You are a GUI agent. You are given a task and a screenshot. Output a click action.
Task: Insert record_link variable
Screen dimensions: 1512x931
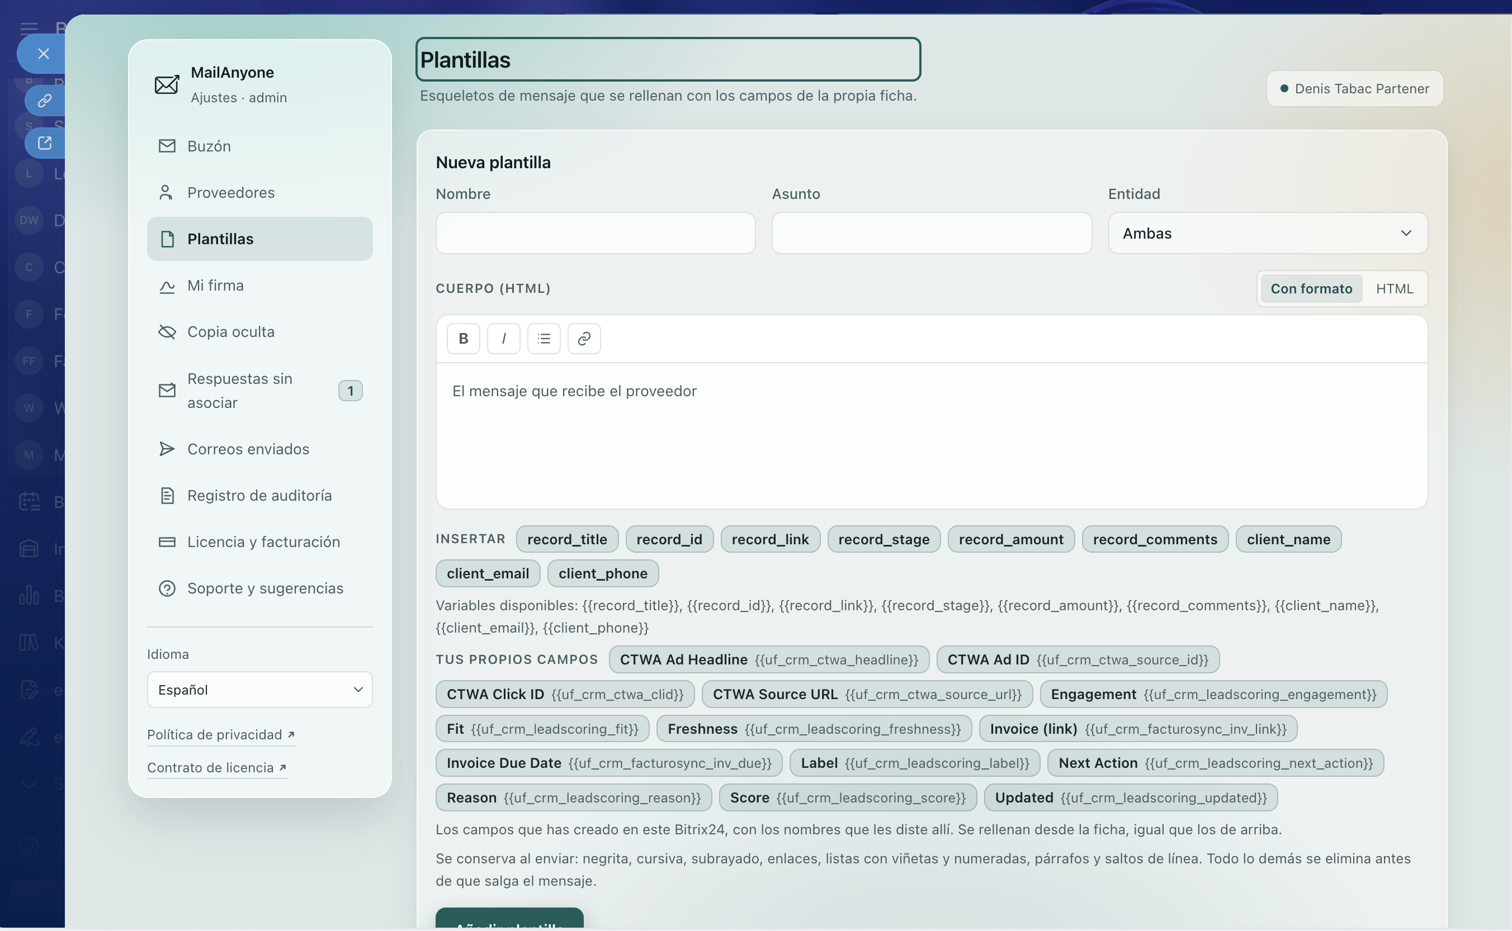(769, 539)
